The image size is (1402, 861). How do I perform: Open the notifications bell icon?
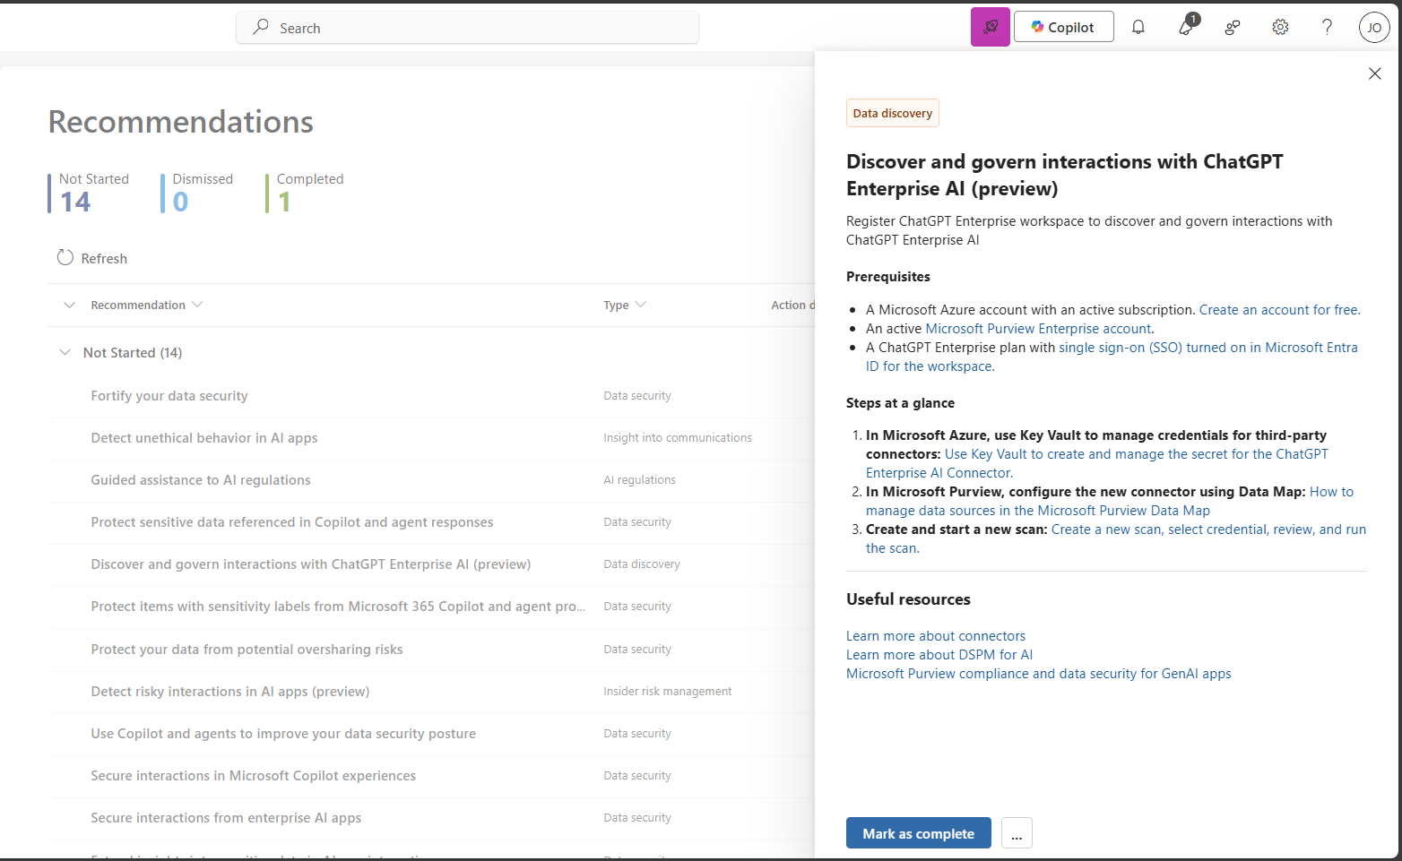coord(1138,27)
